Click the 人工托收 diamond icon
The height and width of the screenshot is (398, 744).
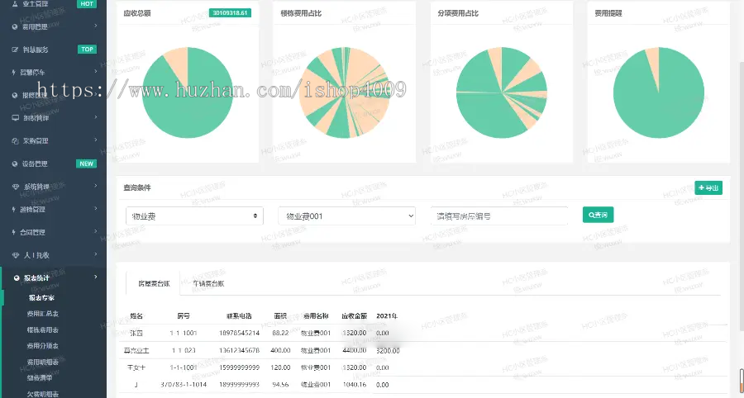click(15, 255)
